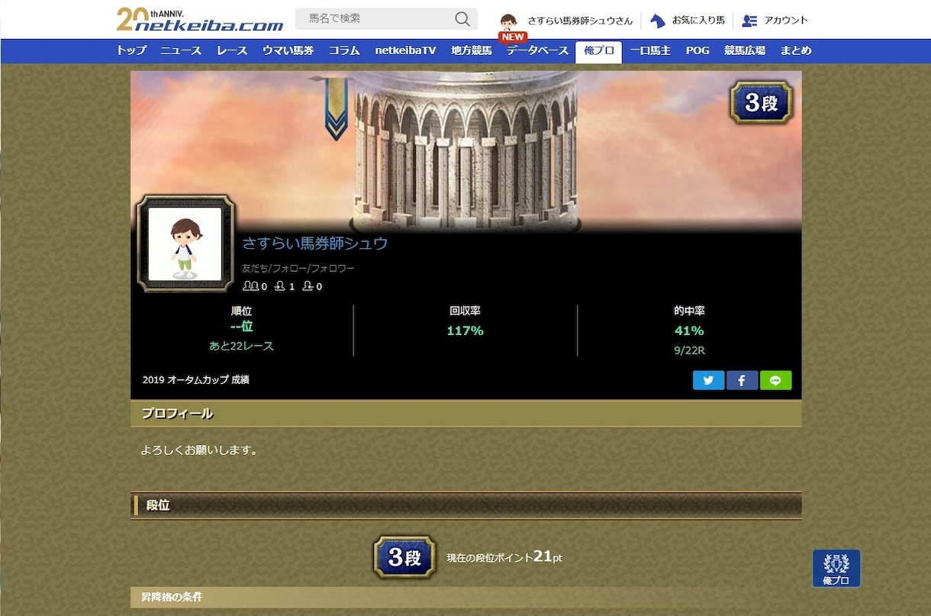The width and height of the screenshot is (931, 616).
Task: Click the followers count icon
Action: pos(308,286)
